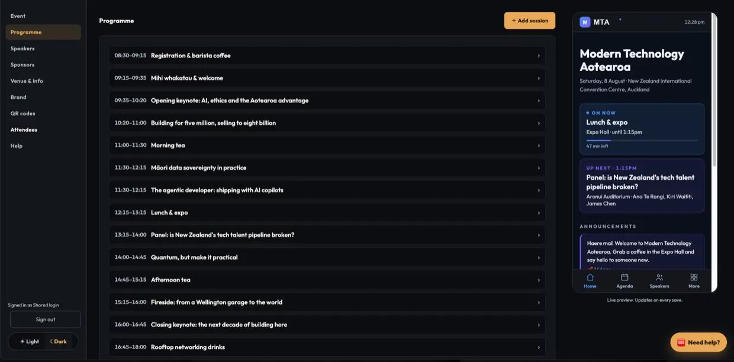
Task: Open the Haere mai welcome announcement
Action: coord(642,253)
